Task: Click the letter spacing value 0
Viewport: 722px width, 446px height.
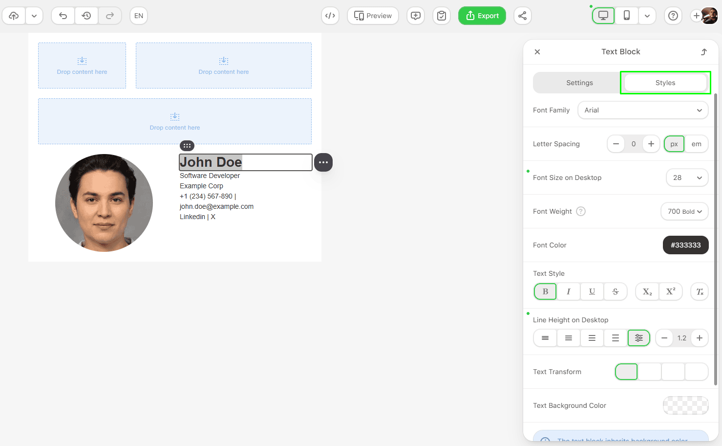Action: tap(634, 144)
